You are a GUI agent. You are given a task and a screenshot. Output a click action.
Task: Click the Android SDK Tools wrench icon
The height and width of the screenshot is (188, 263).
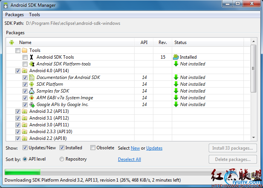coord(32,57)
